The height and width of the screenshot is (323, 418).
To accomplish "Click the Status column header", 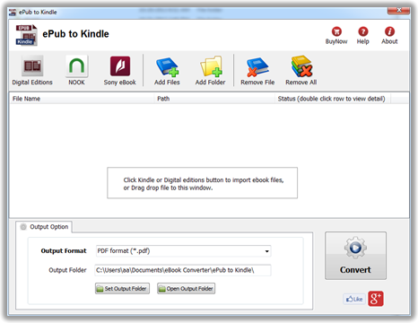I will [332, 99].
